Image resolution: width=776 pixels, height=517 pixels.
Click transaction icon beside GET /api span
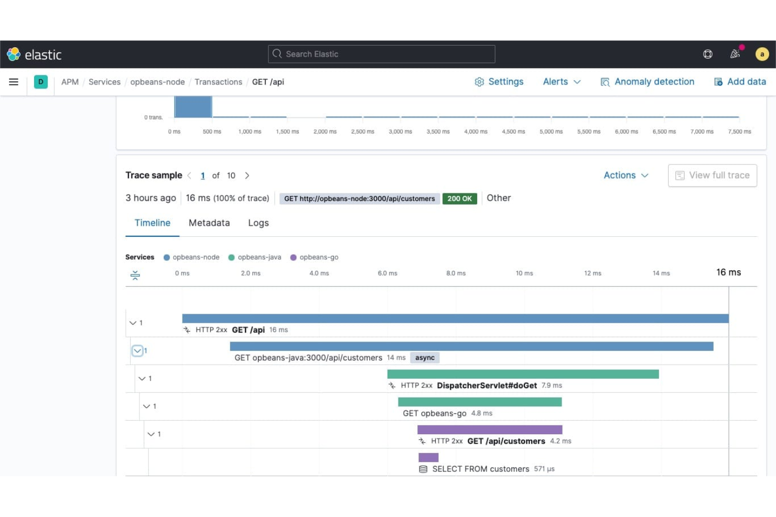(x=187, y=330)
